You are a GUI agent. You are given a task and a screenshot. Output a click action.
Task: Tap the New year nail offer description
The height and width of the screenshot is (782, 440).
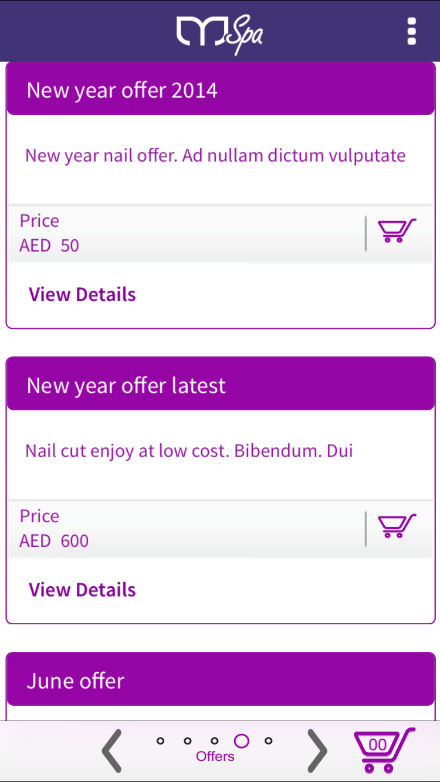[x=215, y=156]
